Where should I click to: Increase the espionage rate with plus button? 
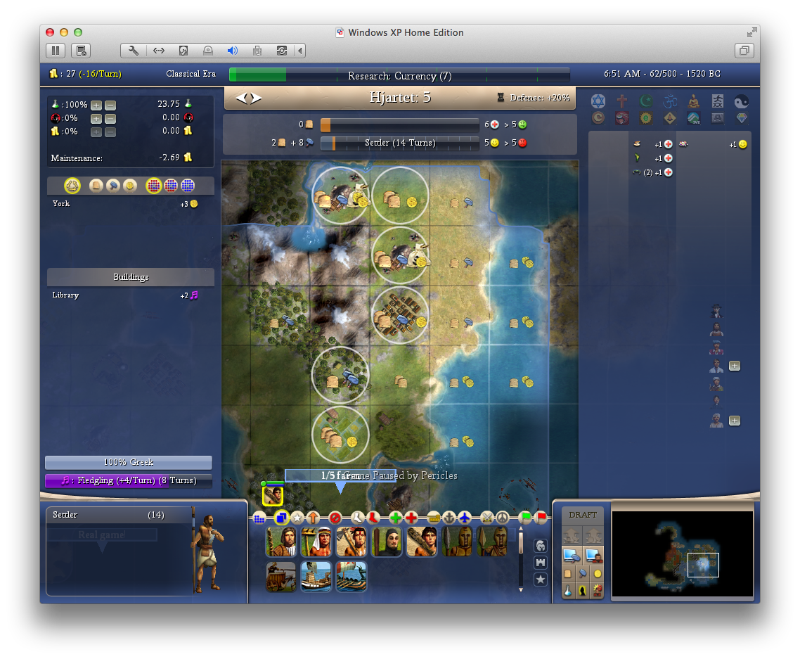pos(96,118)
